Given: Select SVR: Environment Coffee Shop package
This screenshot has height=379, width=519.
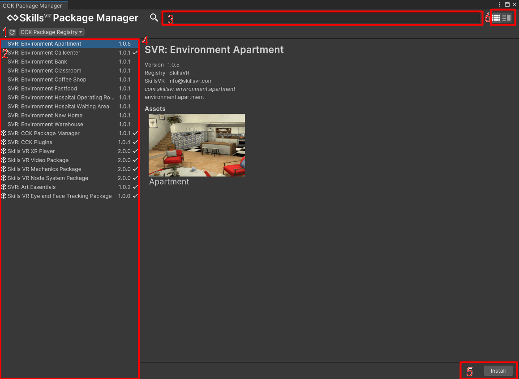Looking at the screenshot, I should tap(69, 79).
